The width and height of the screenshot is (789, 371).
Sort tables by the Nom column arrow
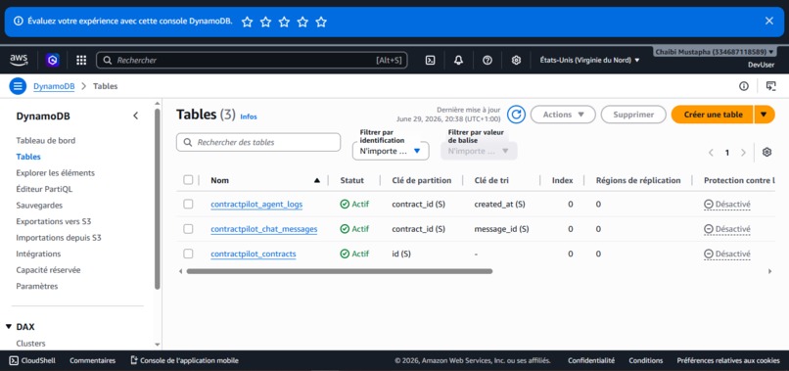[x=316, y=180]
